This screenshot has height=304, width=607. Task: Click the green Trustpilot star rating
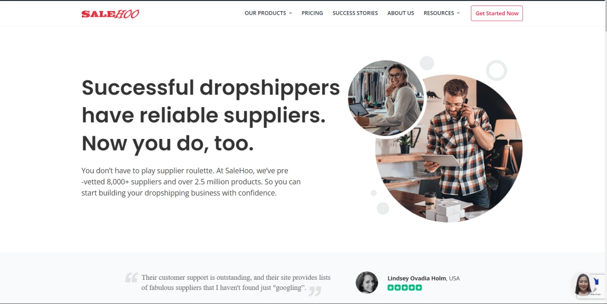tap(405, 287)
